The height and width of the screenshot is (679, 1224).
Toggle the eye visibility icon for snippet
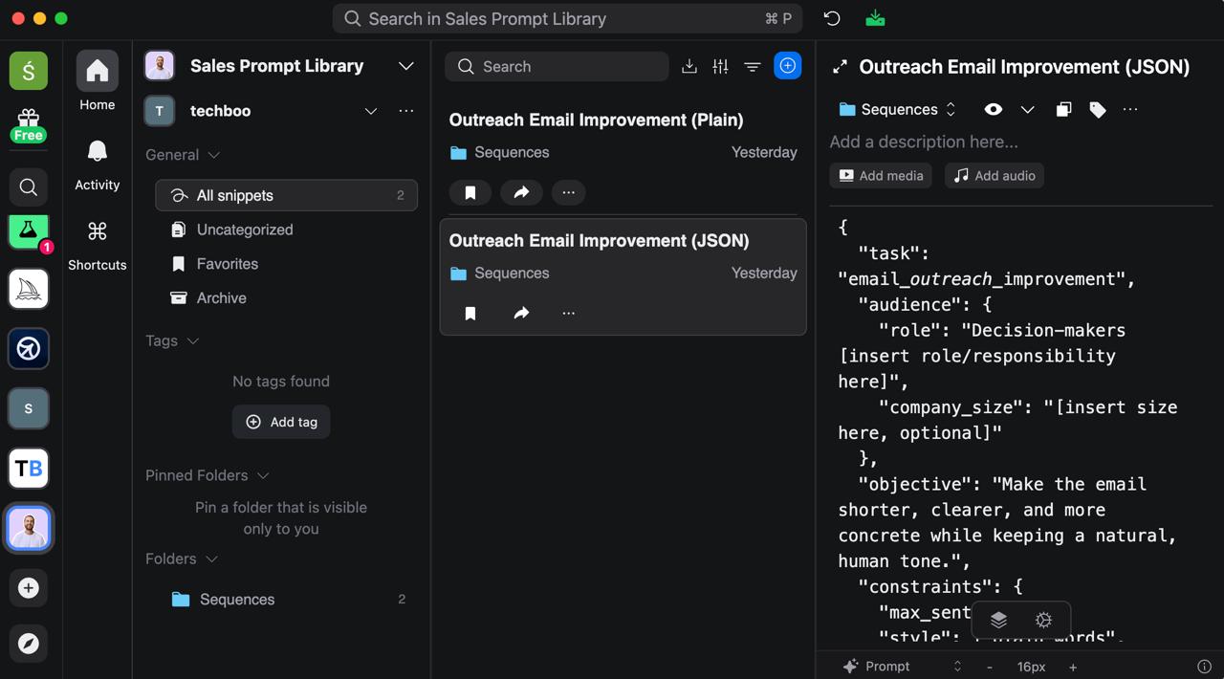(x=993, y=110)
